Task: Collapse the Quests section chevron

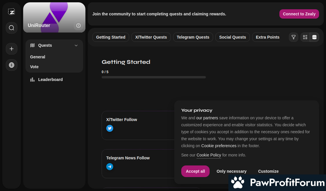Action: click(x=76, y=46)
